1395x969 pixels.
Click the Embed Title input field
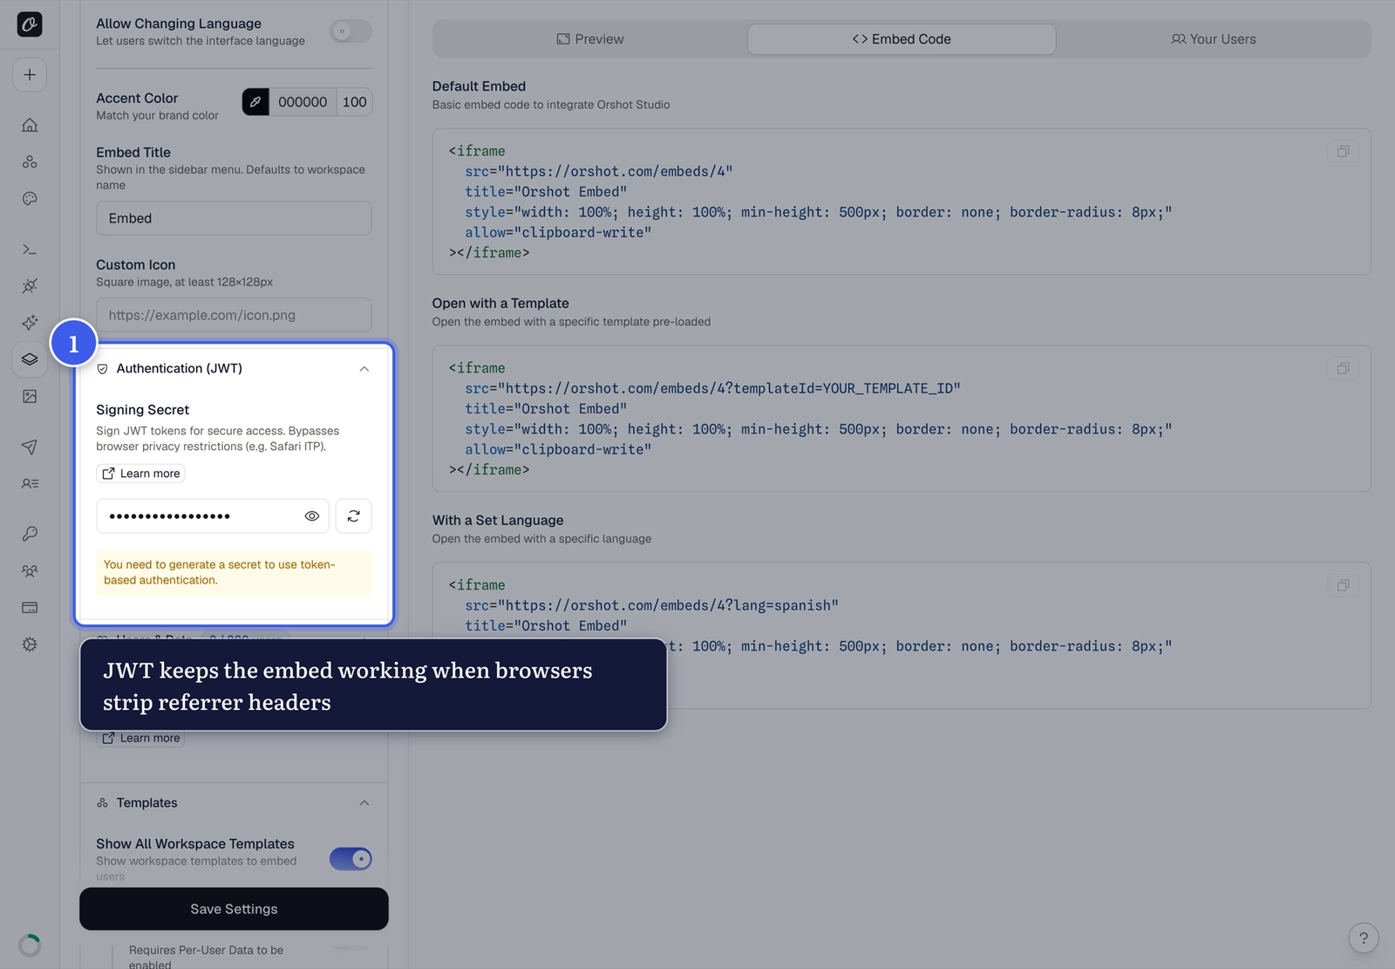(234, 218)
